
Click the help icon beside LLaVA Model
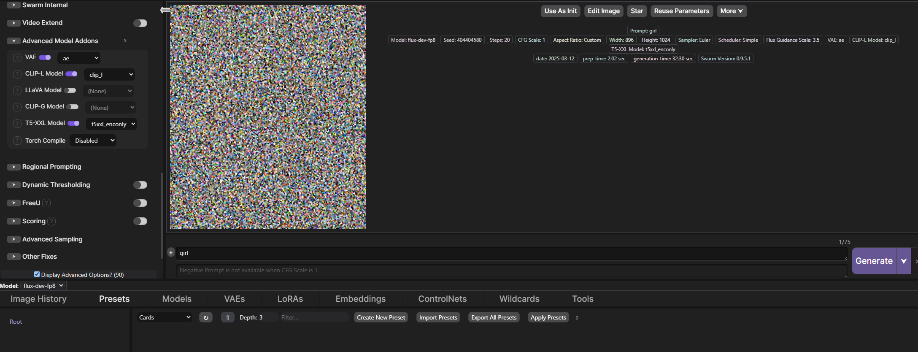tap(17, 91)
